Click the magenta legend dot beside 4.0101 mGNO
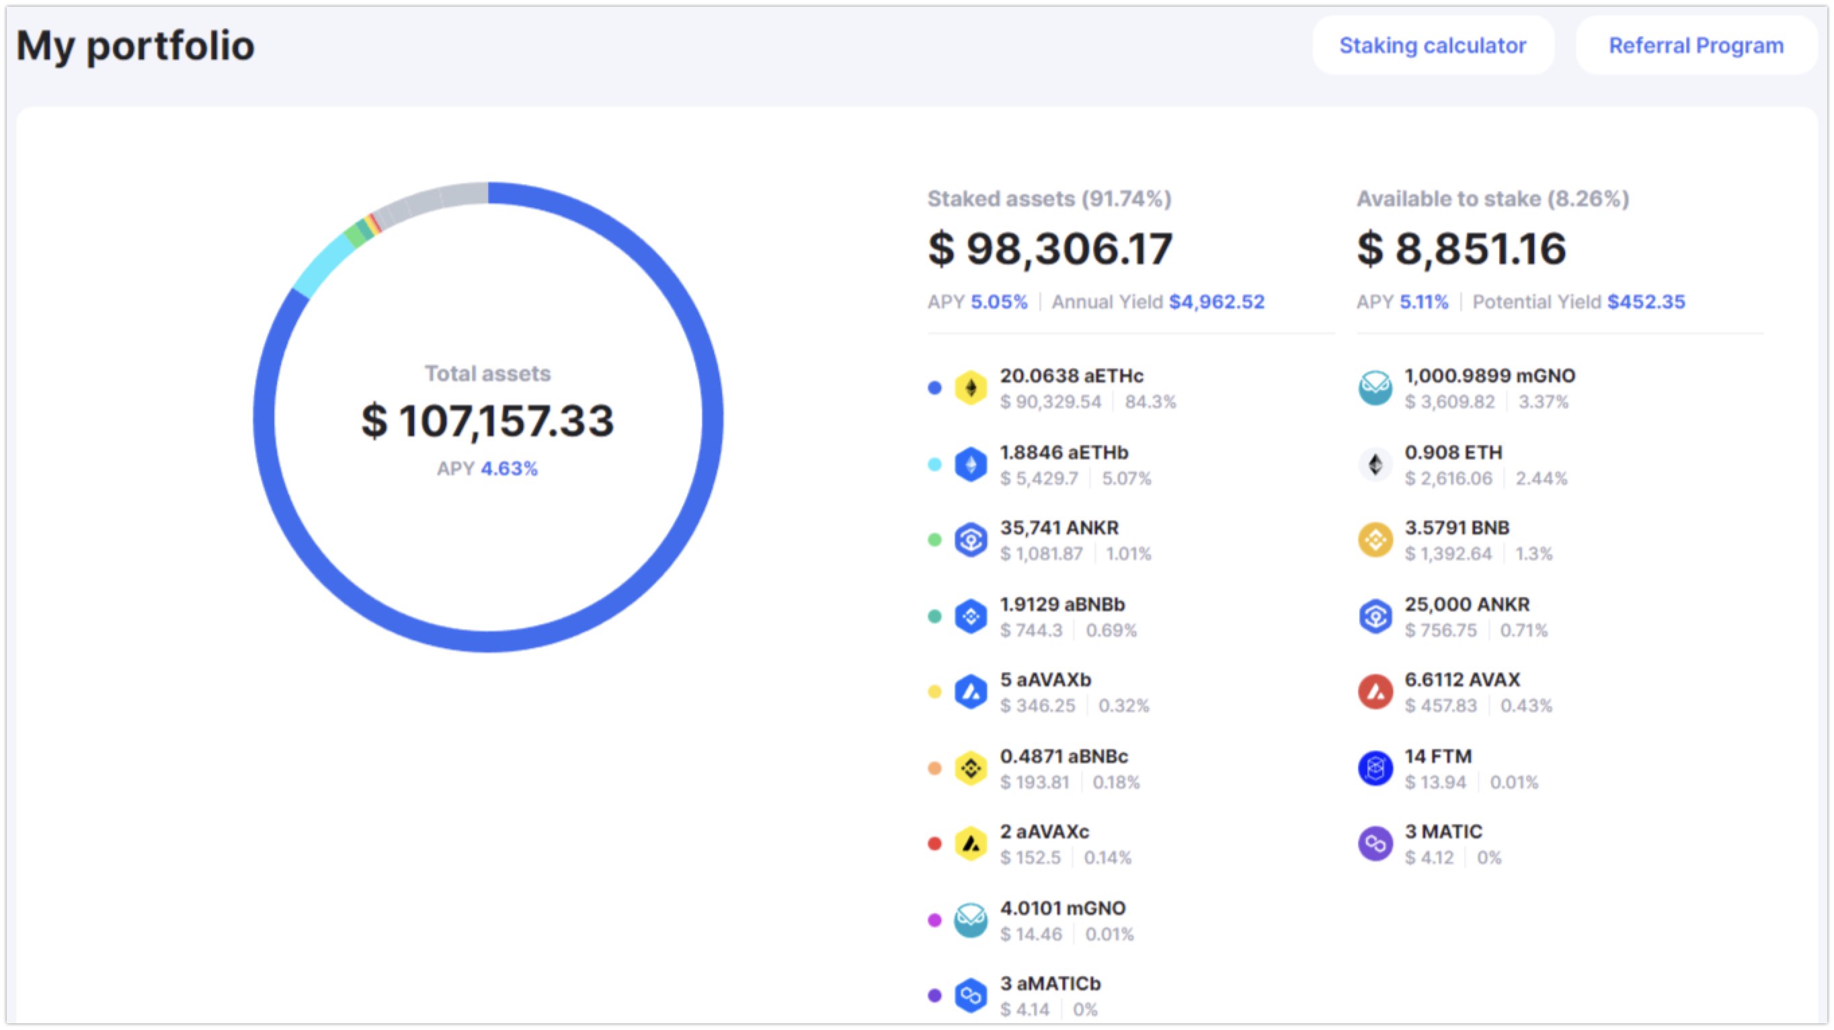The width and height of the screenshot is (1834, 1030). (x=934, y=920)
